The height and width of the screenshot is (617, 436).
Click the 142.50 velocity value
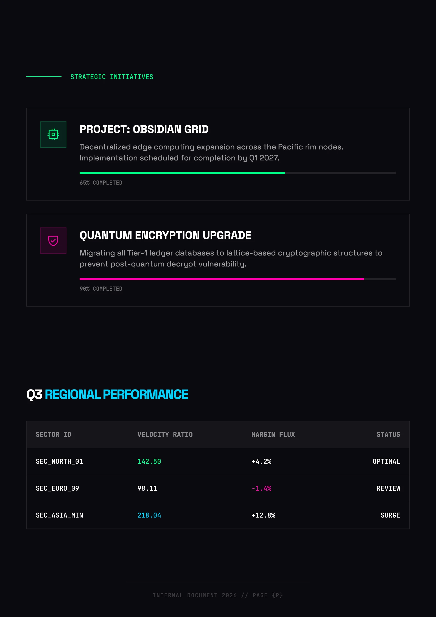[149, 462]
